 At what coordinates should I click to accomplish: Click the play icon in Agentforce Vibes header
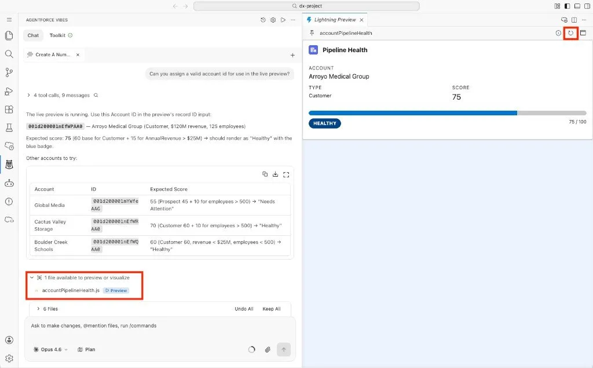tap(283, 20)
